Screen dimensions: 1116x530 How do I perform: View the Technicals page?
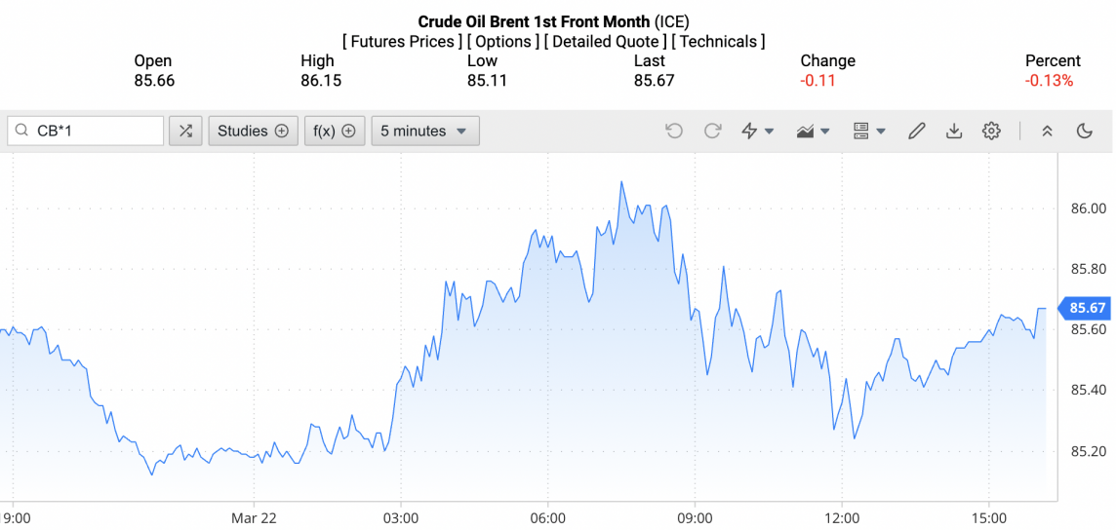[718, 41]
